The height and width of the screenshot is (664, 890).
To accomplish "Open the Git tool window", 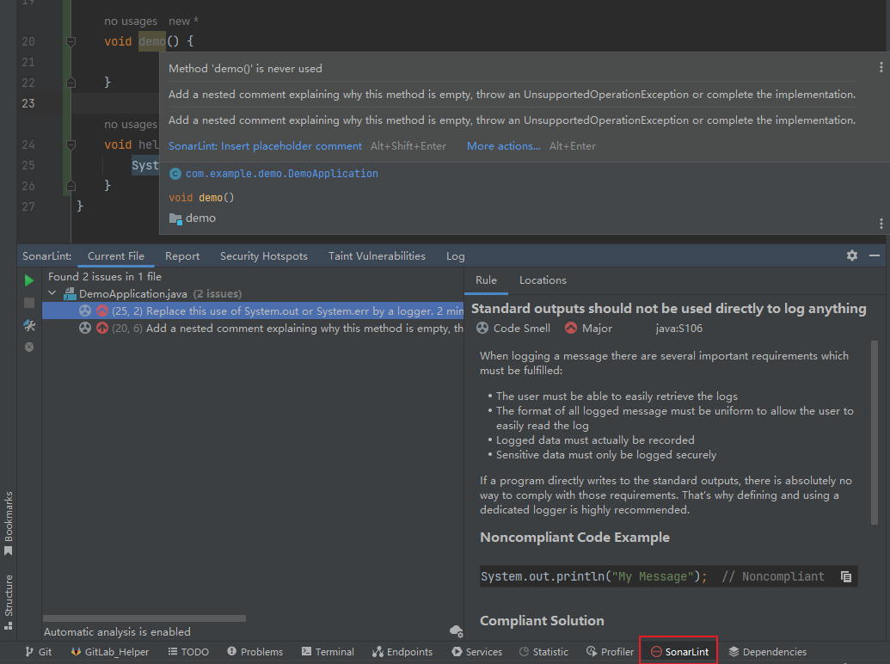I will [x=39, y=651].
